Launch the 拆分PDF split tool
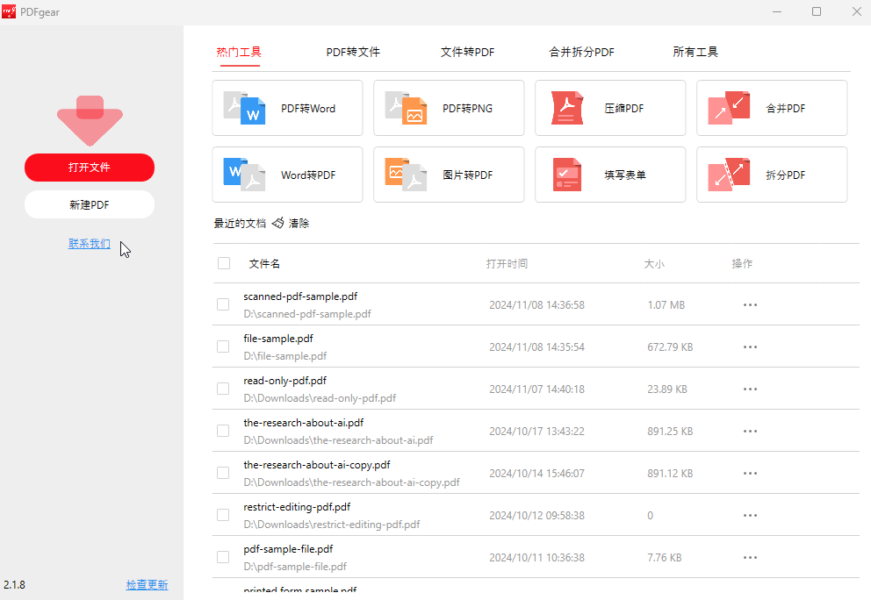 [x=772, y=175]
